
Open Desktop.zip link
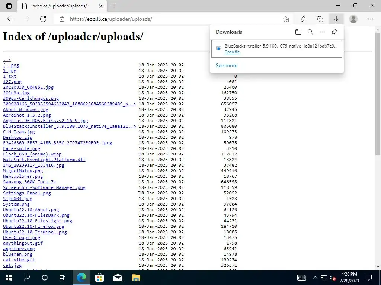click(x=17, y=137)
